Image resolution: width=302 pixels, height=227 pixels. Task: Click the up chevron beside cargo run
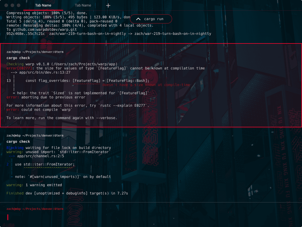coord(138,19)
